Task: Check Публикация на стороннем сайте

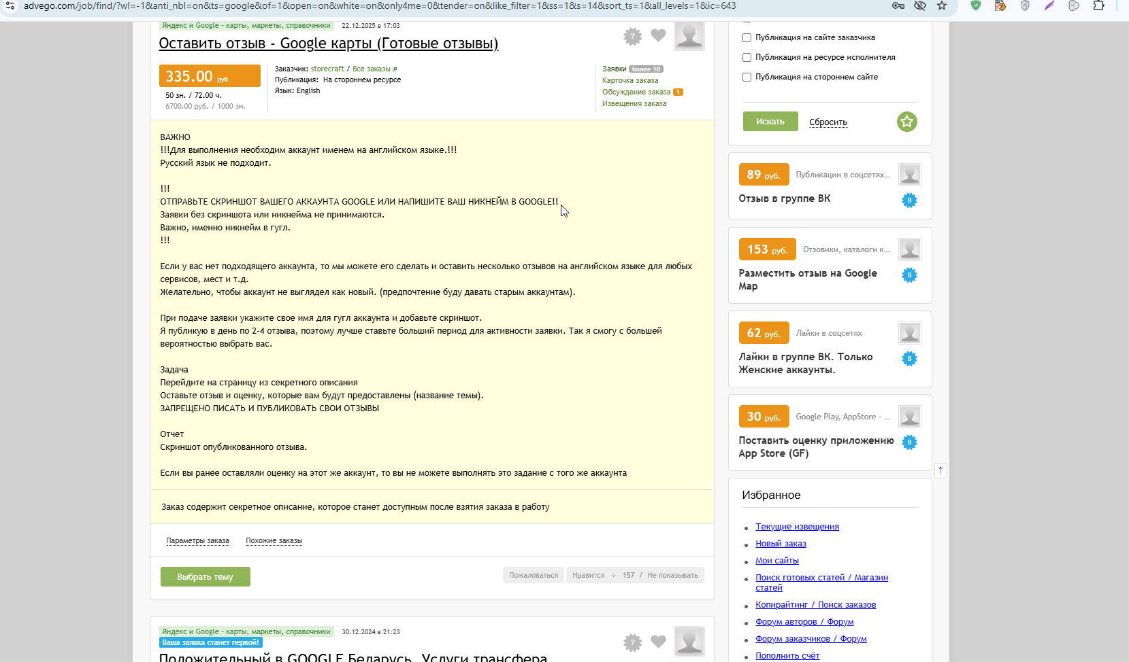Action: pos(747,77)
